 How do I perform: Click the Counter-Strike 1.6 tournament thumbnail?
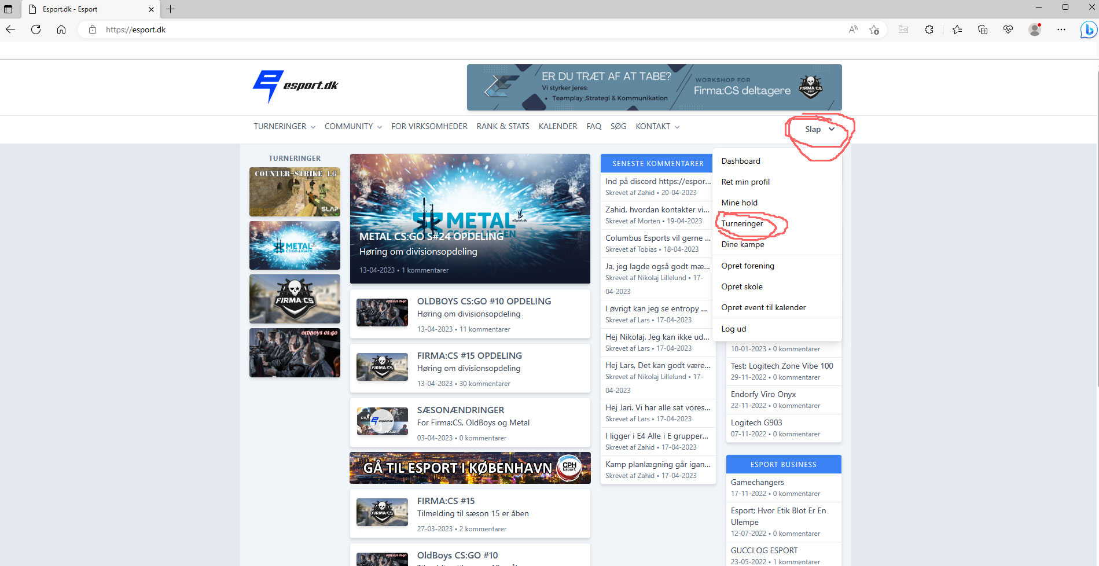coord(295,192)
